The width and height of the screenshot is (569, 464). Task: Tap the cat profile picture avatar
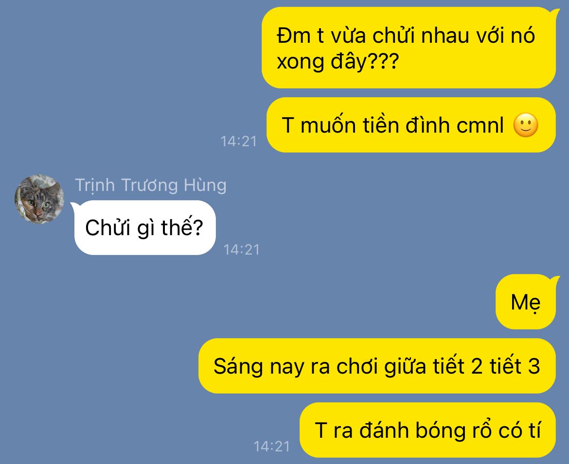[39, 199]
